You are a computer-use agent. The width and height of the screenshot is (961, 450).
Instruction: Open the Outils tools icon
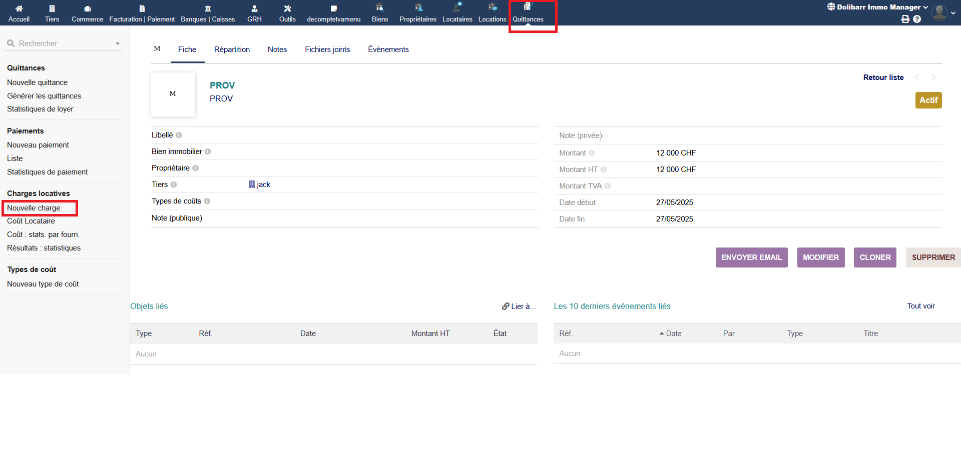point(287,8)
